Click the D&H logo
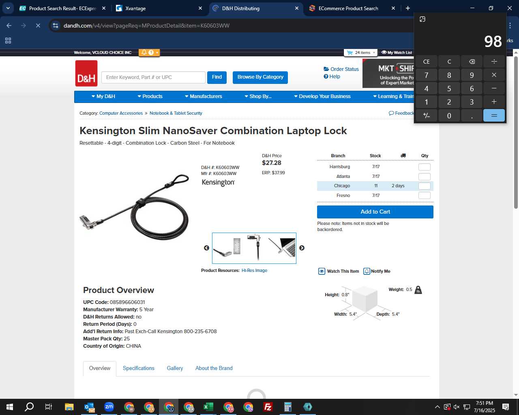The height and width of the screenshot is (415, 519). [x=86, y=73]
